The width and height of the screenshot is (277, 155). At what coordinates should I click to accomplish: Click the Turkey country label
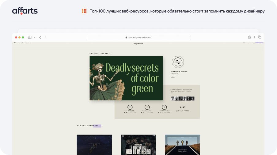click(x=173, y=77)
